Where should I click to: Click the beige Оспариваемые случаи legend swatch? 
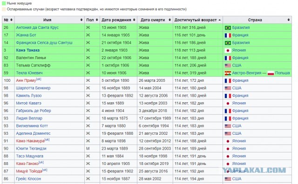[4, 9]
